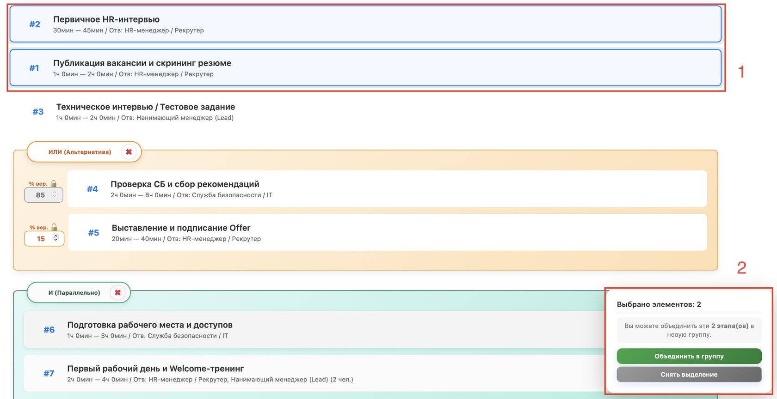Deselect the Публикация вакансии и скрининг резюме card
Viewport: 777px width, 399px height.
(x=365, y=68)
